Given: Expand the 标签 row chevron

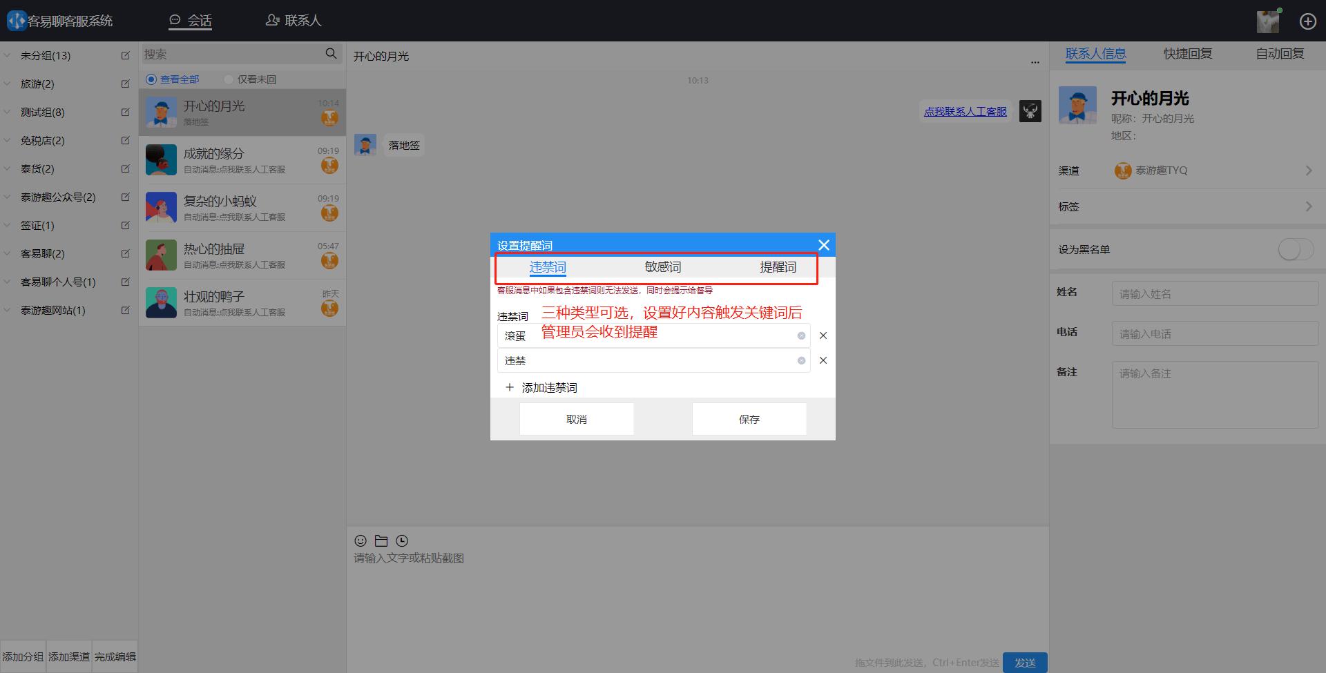Looking at the screenshot, I should (x=1309, y=206).
